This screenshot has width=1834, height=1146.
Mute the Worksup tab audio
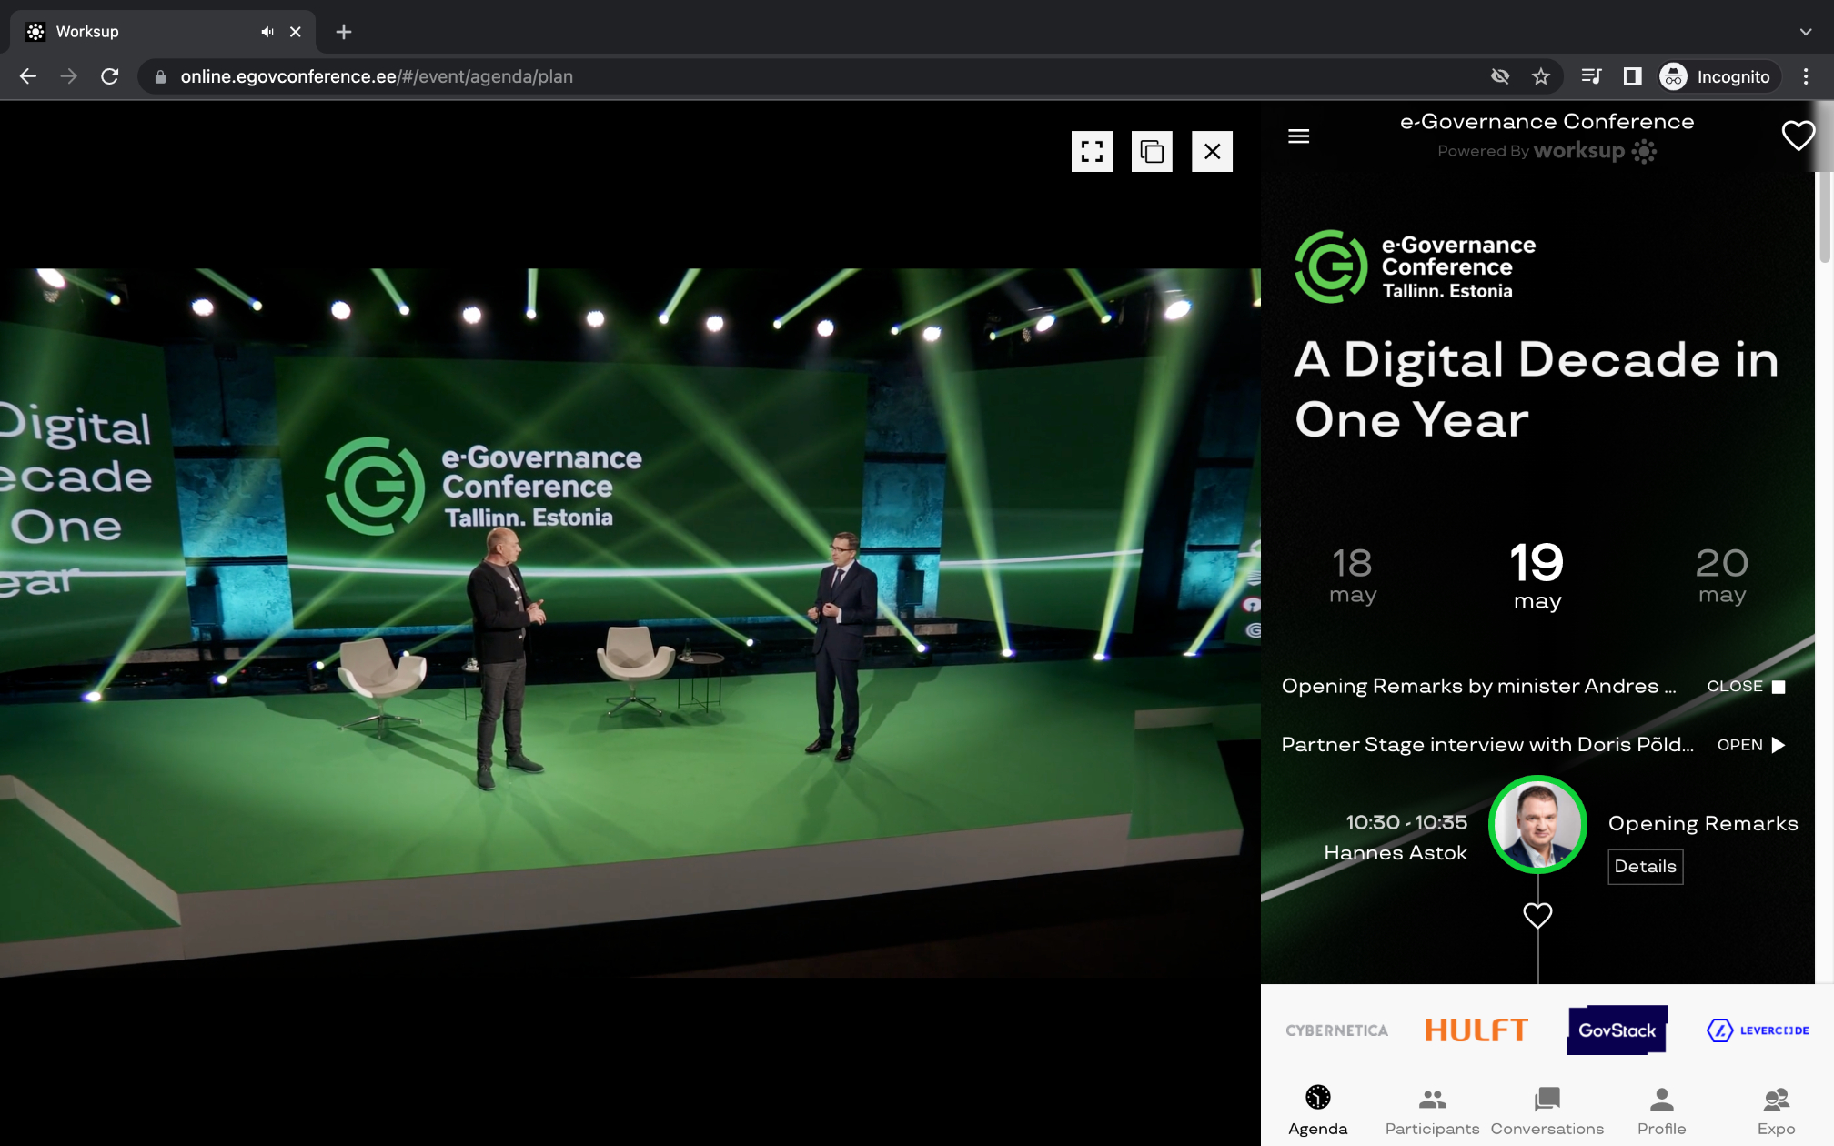pyautogui.click(x=267, y=32)
